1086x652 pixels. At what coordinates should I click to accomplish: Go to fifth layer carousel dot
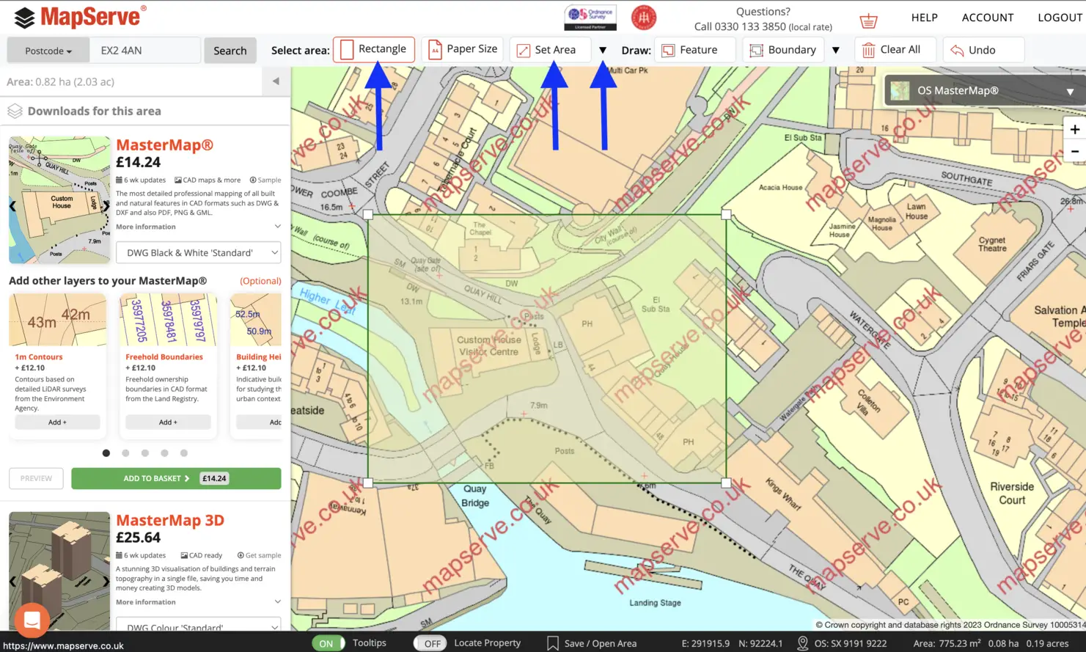point(184,453)
